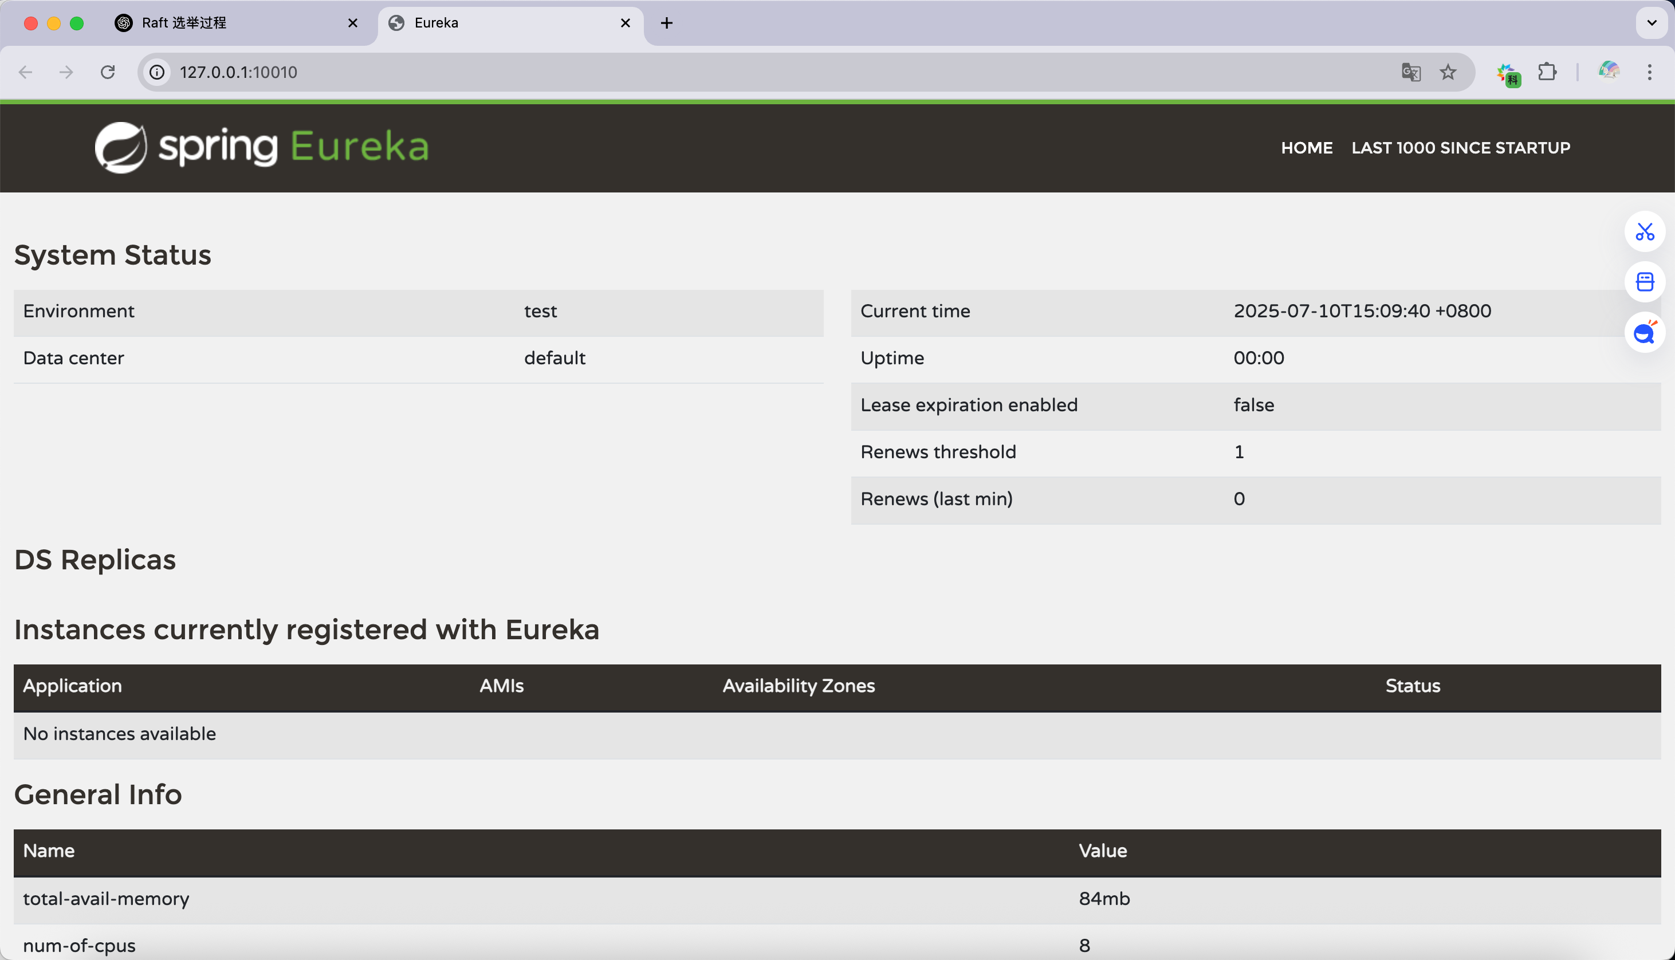The width and height of the screenshot is (1675, 960).
Task: Click the Renews threshold label
Action: (938, 452)
